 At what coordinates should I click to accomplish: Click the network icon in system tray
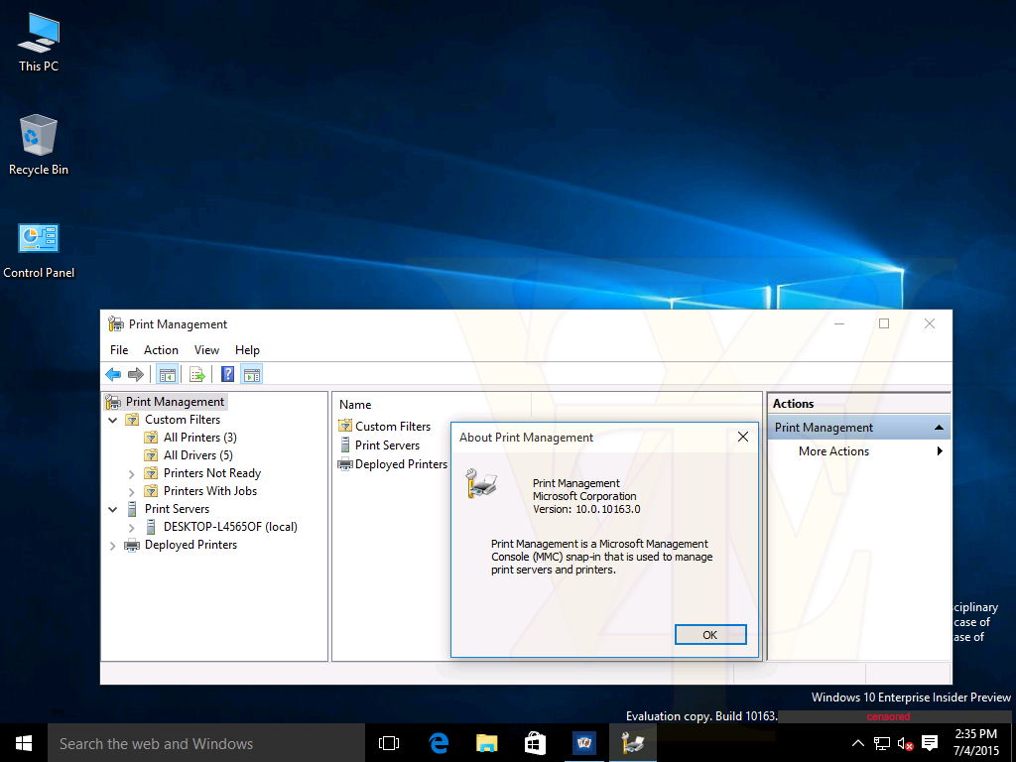(881, 742)
